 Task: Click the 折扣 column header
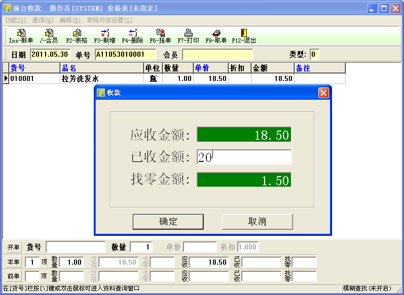[240, 68]
